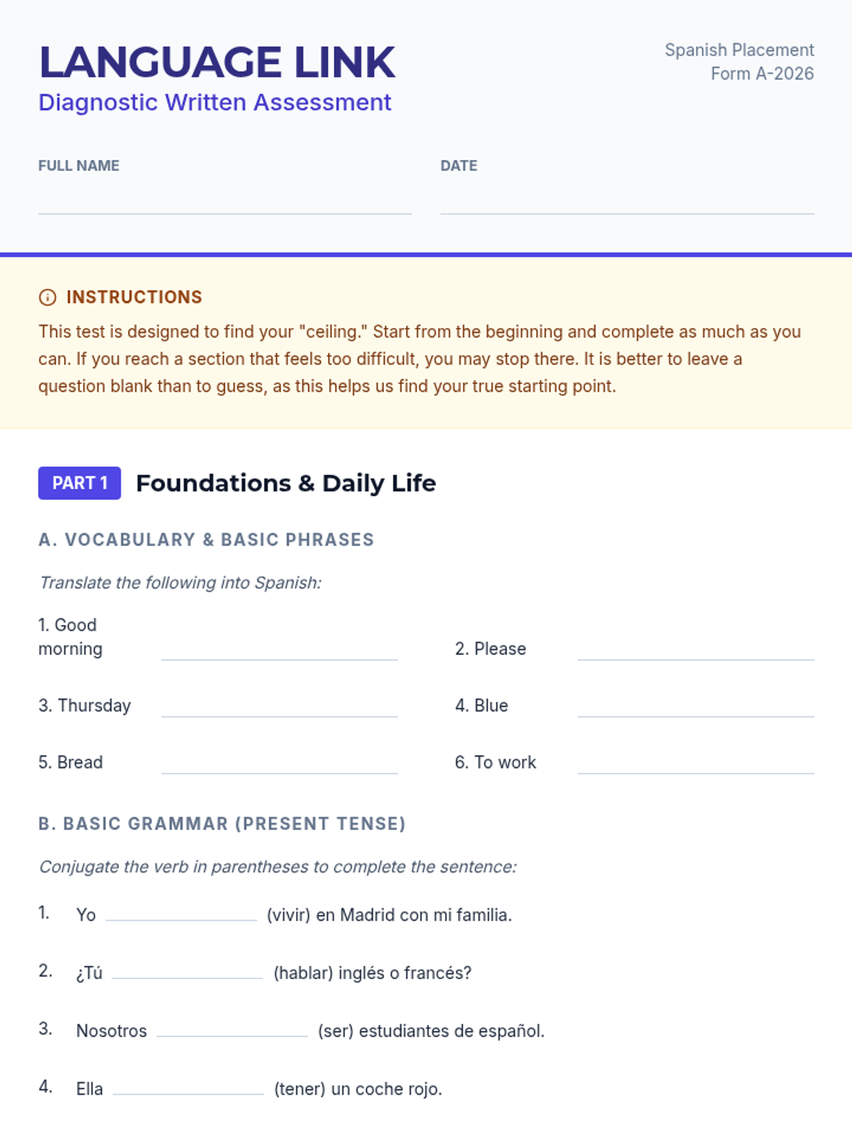Click the blank for ser conjugation

[232, 1028]
